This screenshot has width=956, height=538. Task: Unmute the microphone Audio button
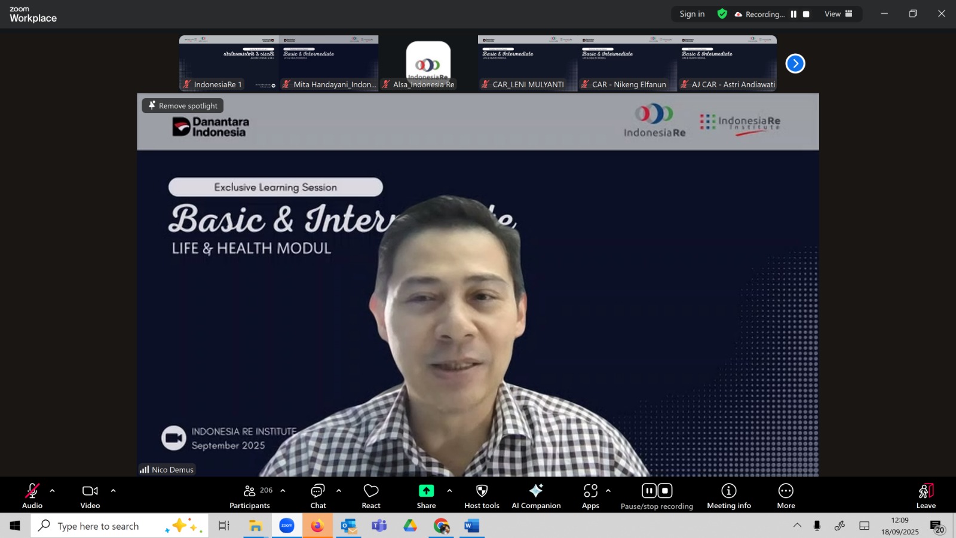[32, 496]
